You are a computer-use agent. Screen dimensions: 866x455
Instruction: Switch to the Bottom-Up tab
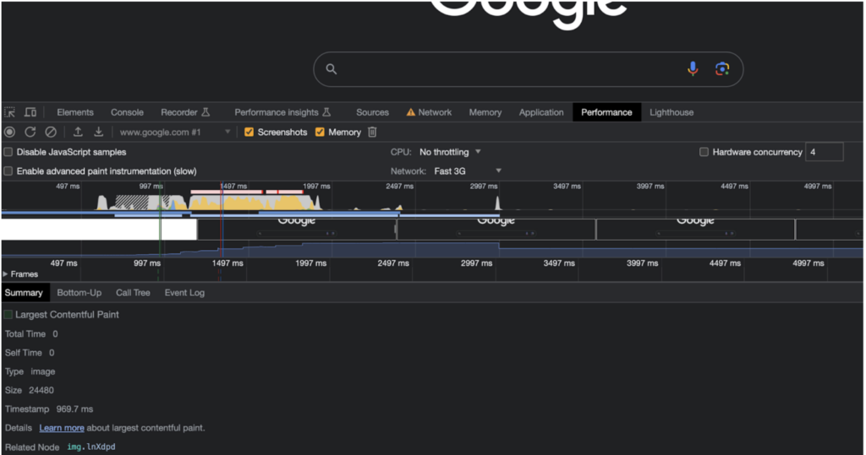[79, 292]
